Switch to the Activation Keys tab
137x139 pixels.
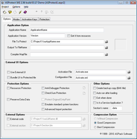pos(30,19)
